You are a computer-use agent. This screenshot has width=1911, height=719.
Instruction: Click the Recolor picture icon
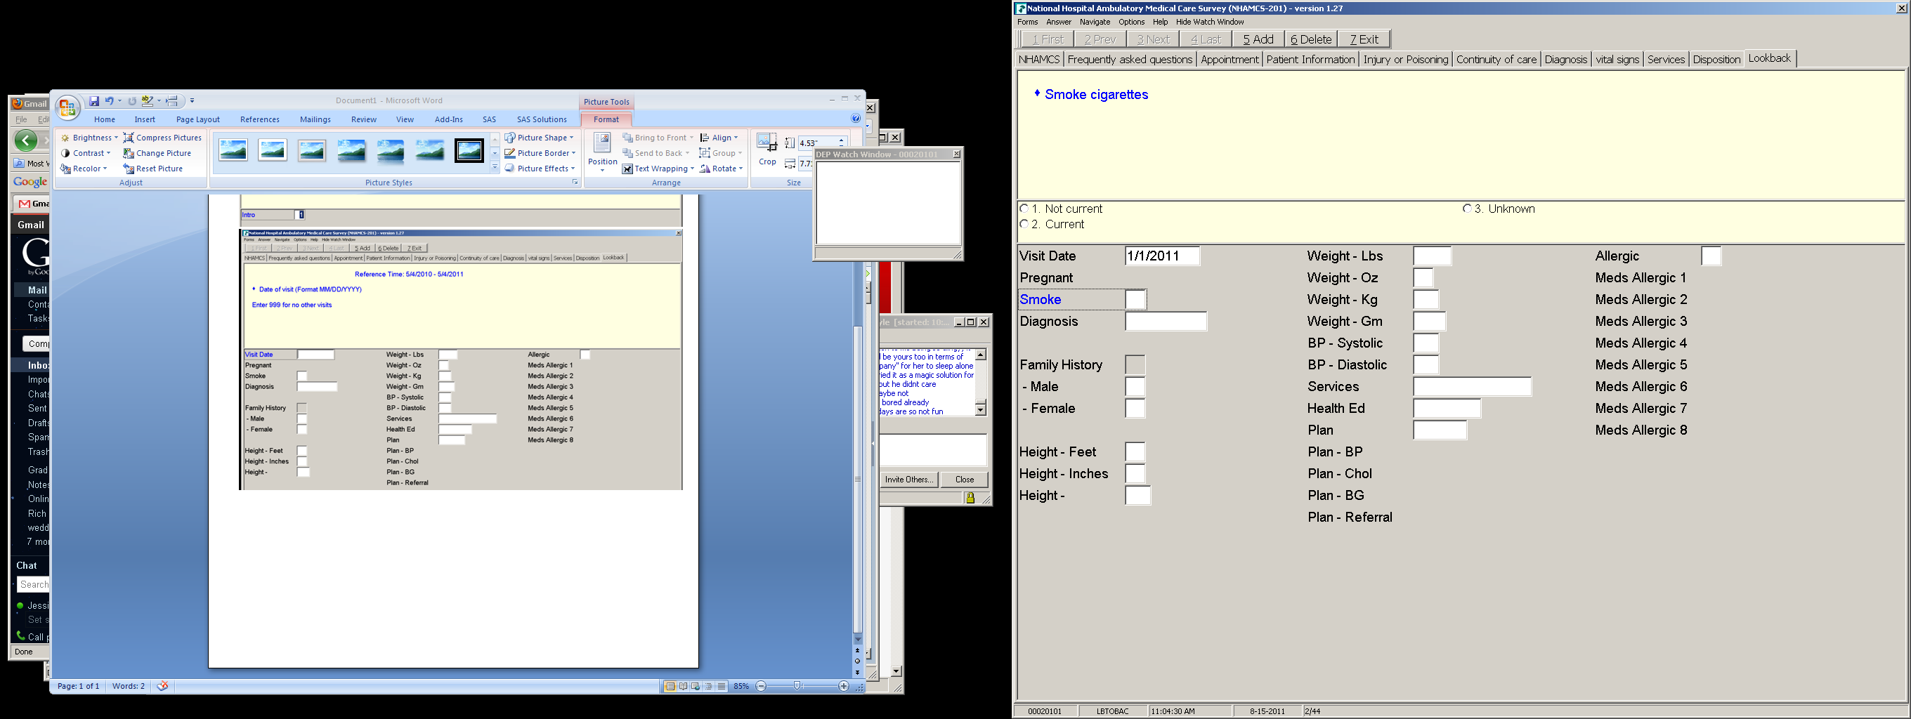[x=65, y=169]
